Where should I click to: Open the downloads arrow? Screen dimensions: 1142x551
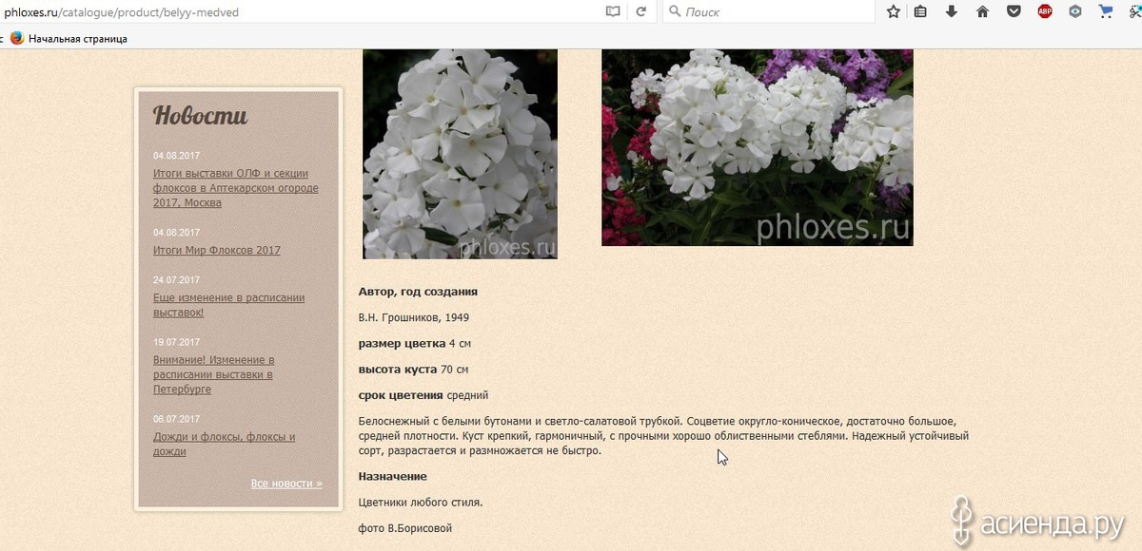pos(952,11)
